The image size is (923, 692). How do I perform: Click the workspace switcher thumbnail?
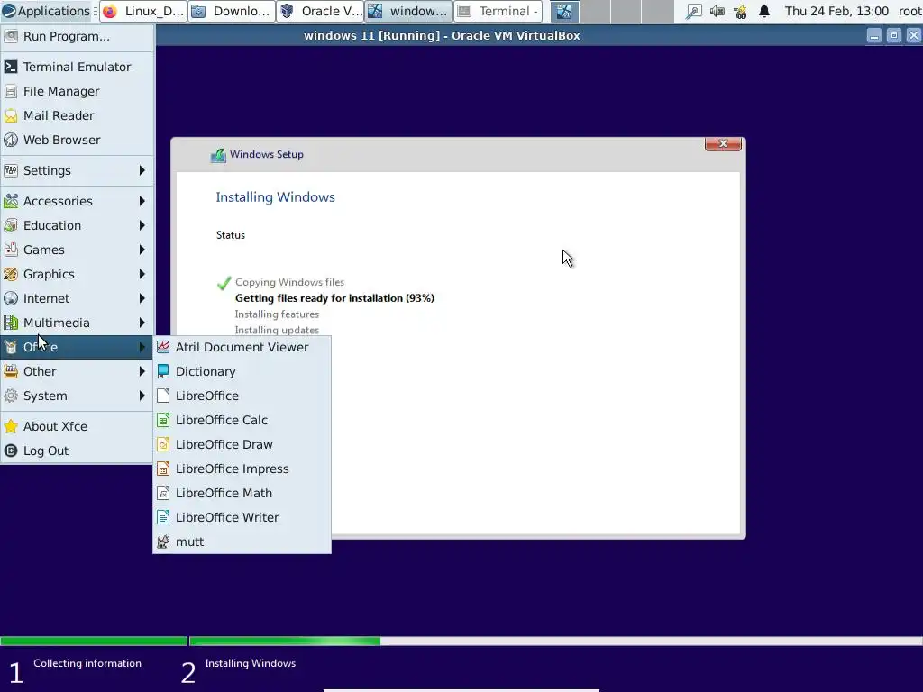[564, 11]
